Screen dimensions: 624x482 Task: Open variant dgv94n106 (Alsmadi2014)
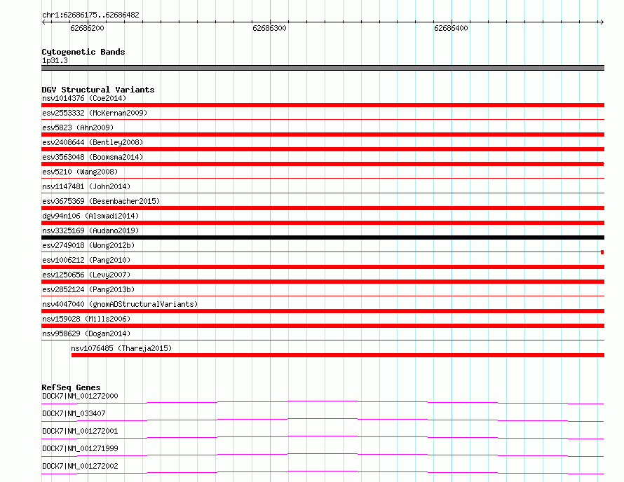[x=90, y=216]
